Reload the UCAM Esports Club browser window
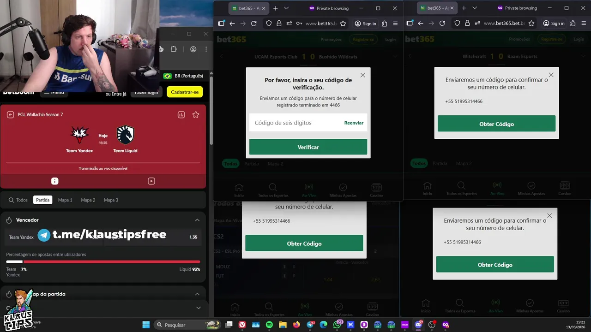 pyautogui.click(x=253, y=24)
